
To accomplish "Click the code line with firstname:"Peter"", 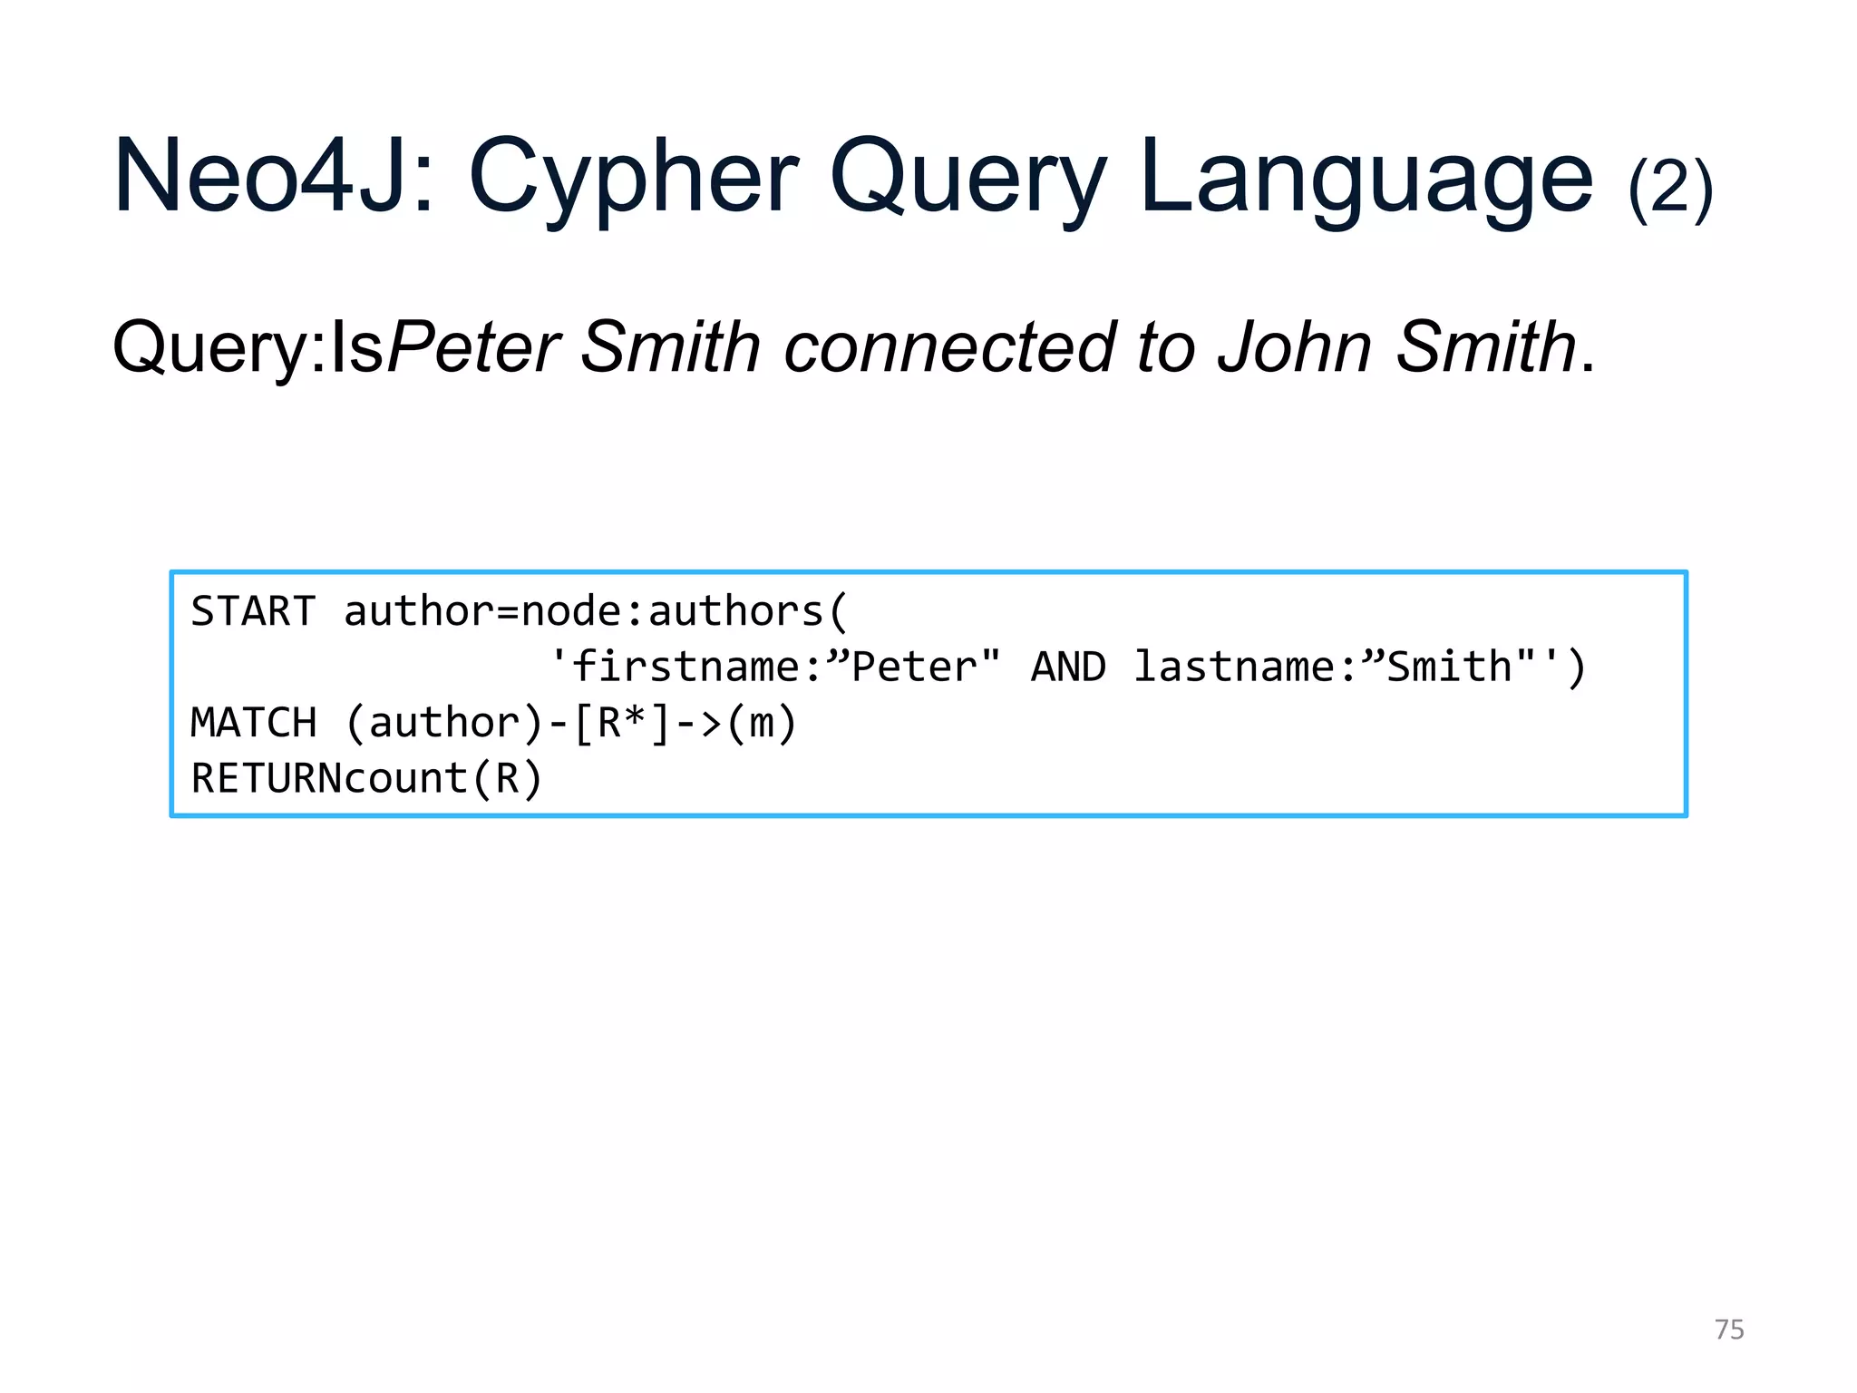I will tap(1068, 667).
